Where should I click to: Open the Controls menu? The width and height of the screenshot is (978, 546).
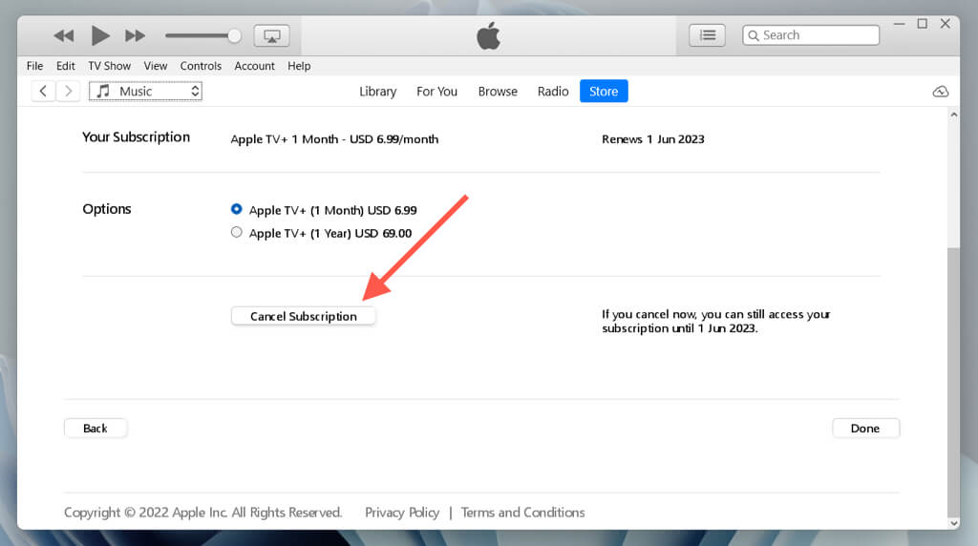pyautogui.click(x=201, y=66)
